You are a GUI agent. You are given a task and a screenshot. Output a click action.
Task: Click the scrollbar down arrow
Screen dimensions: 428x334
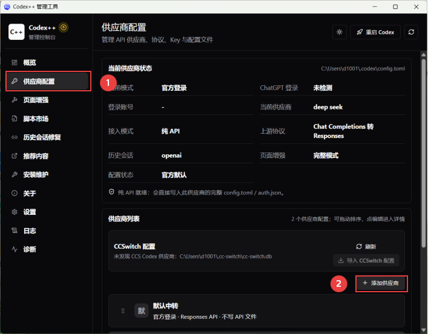tap(423, 330)
